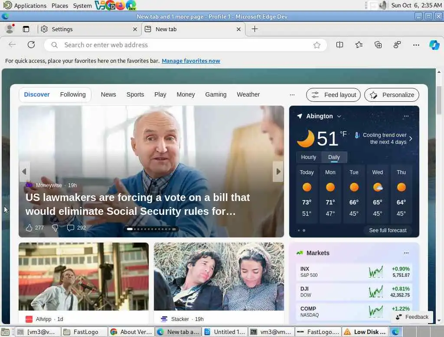Click the back navigation arrow
Viewport: 444px width, 337px height.
coord(12,45)
